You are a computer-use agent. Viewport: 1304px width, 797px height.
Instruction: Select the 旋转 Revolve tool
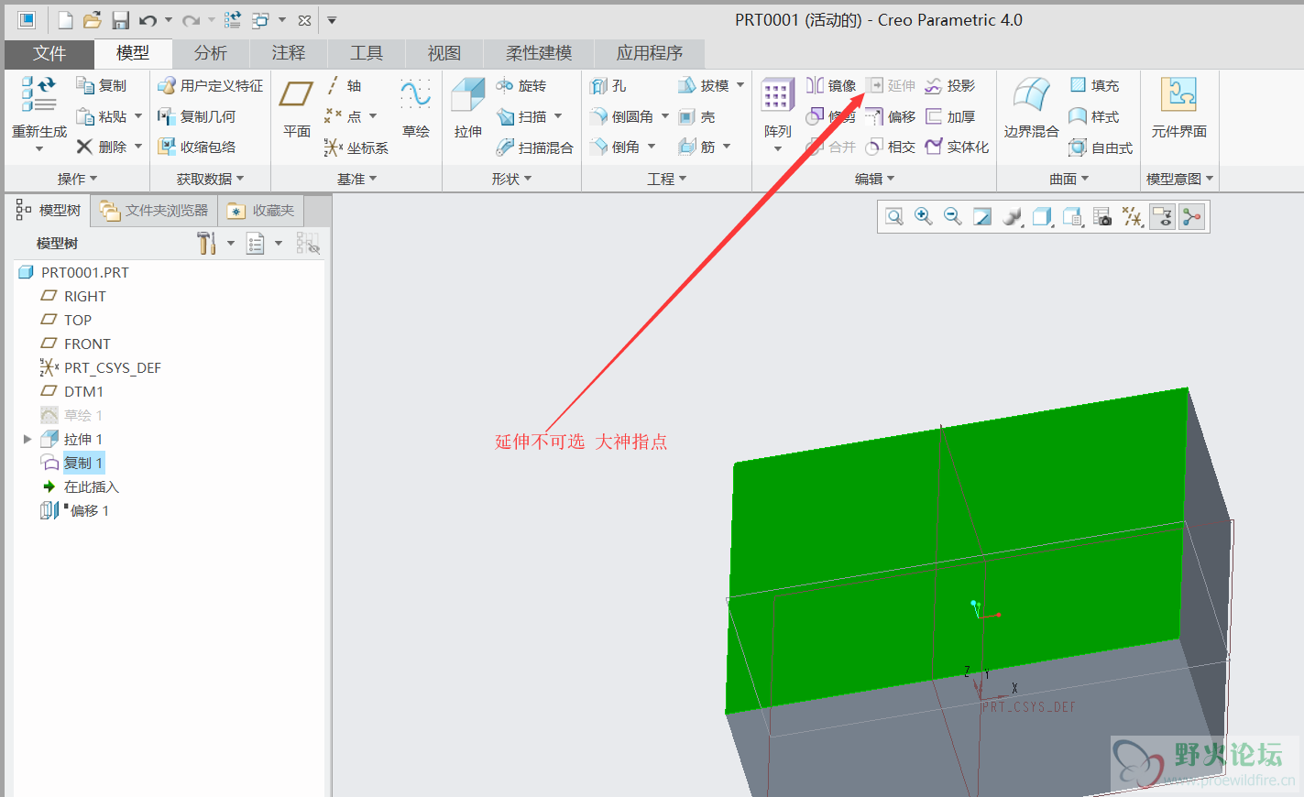coord(521,86)
